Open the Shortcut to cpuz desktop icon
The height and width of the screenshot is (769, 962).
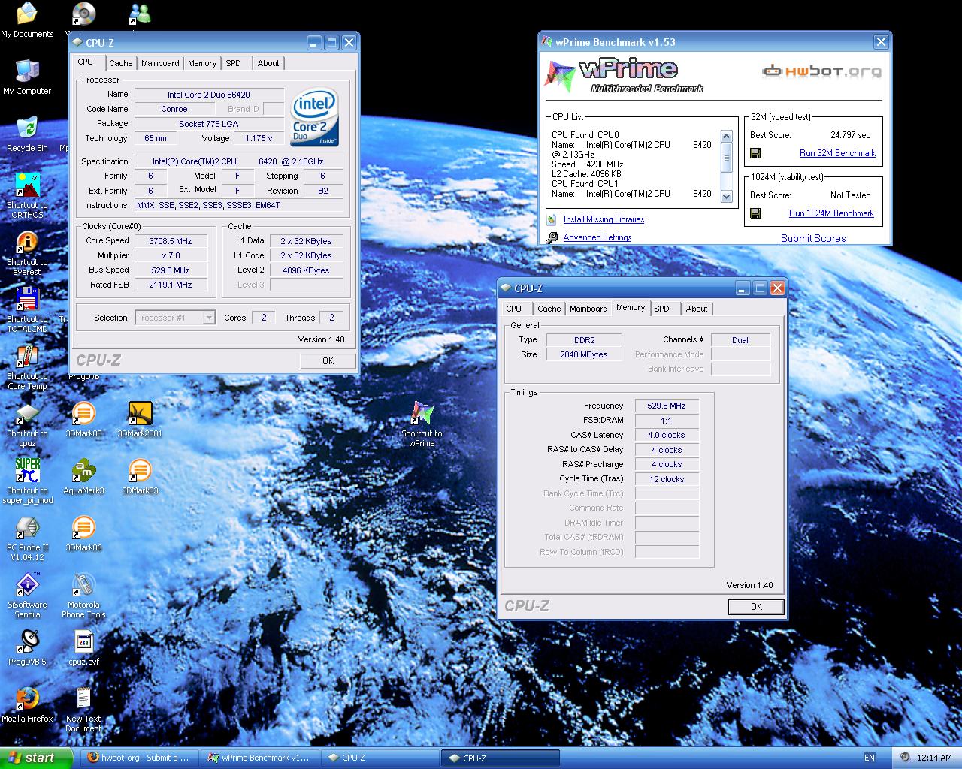pyautogui.click(x=27, y=424)
